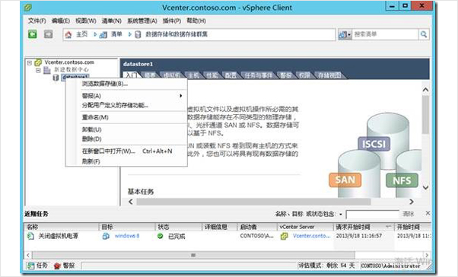This screenshot has width=458, height=277.
Task: Expand the Alarm (A) submenu arrow
Action: 181,96
